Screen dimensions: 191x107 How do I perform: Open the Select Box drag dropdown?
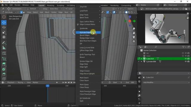(56, 9)
